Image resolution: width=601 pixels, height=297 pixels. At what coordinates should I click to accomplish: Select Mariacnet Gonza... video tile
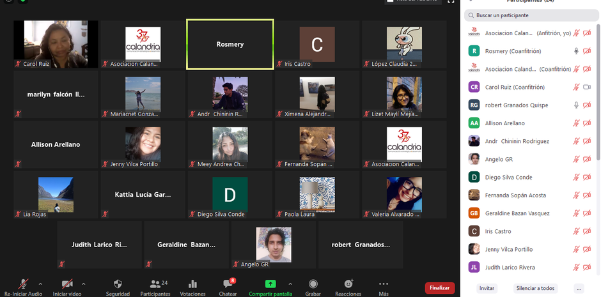click(x=143, y=95)
